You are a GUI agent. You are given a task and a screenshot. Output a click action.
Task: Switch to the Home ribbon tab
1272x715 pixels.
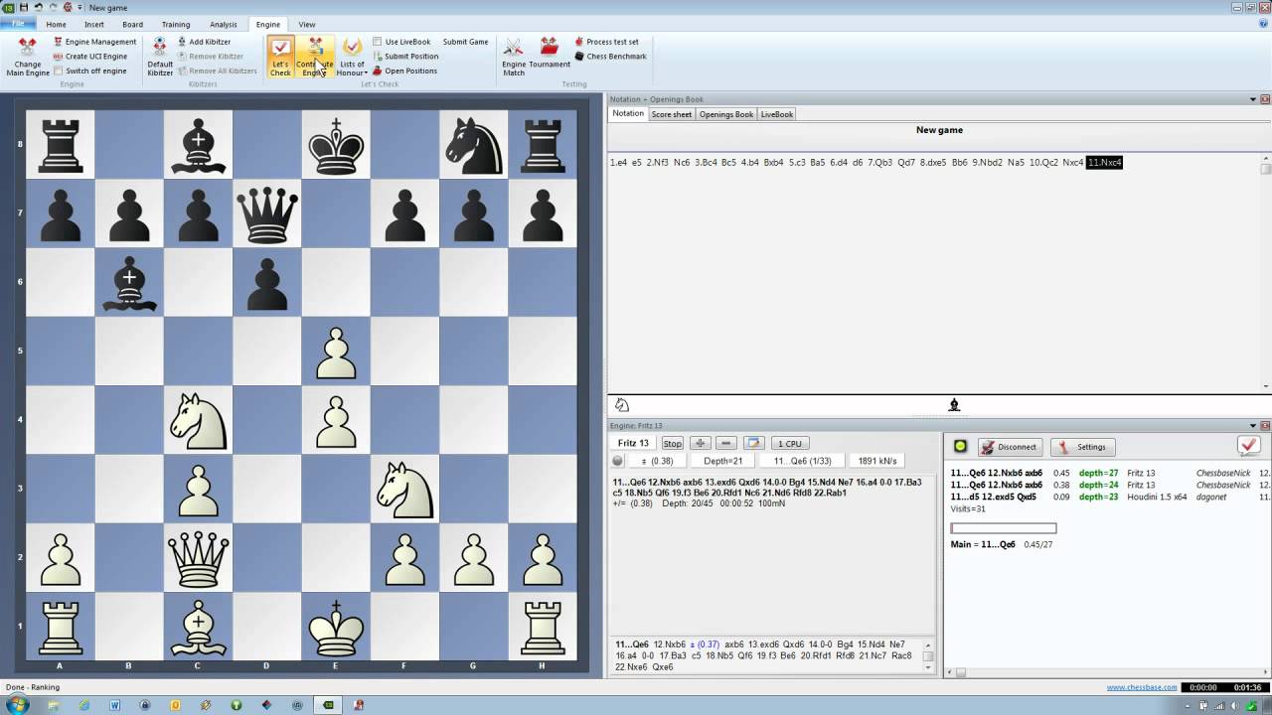(57, 24)
